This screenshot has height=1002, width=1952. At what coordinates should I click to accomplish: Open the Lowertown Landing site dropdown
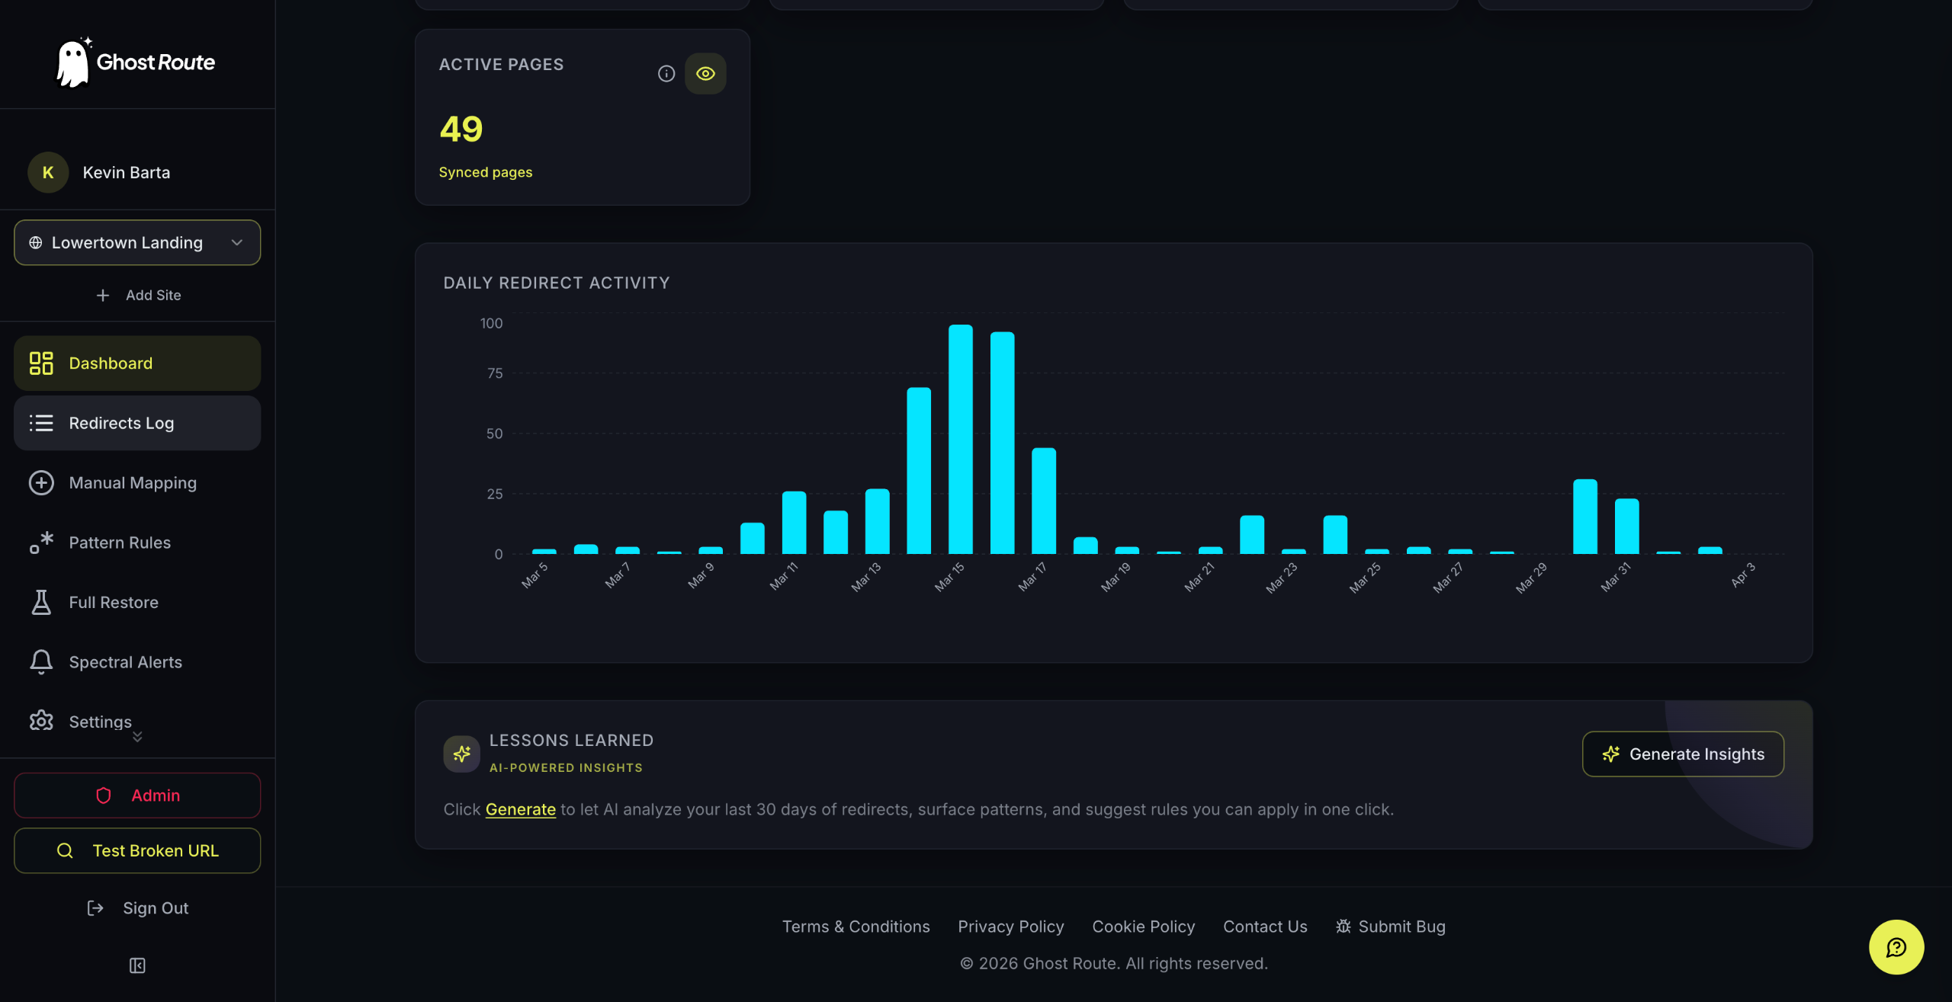click(137, 242)
